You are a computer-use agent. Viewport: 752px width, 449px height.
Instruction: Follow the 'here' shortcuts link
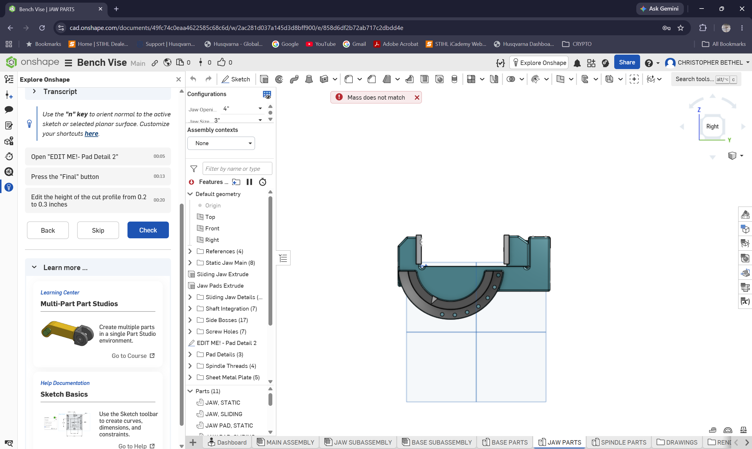tap(91, 134)
